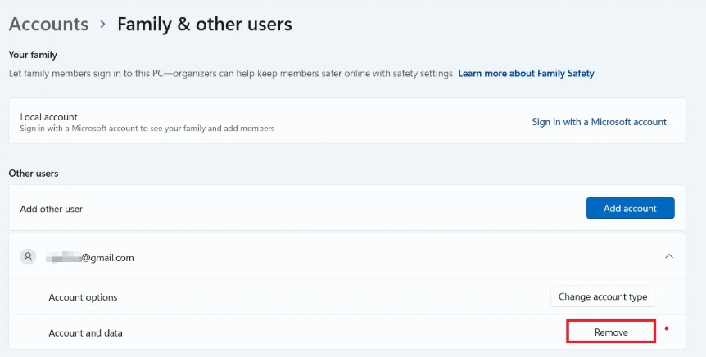The height and width of the screenshot is (357, 706).
Task: Click the Change account type button
Action: tap(602, 297)
